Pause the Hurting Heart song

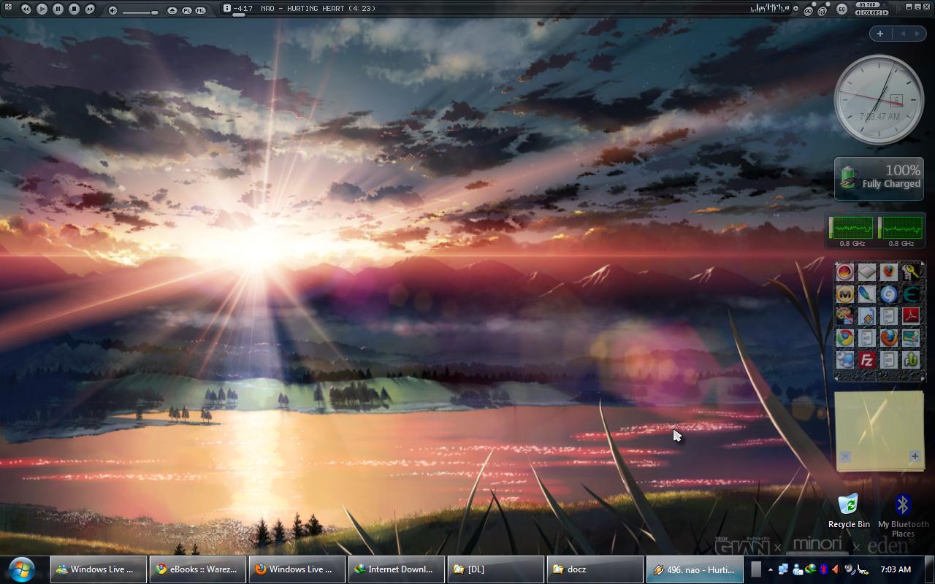(58, 9)
